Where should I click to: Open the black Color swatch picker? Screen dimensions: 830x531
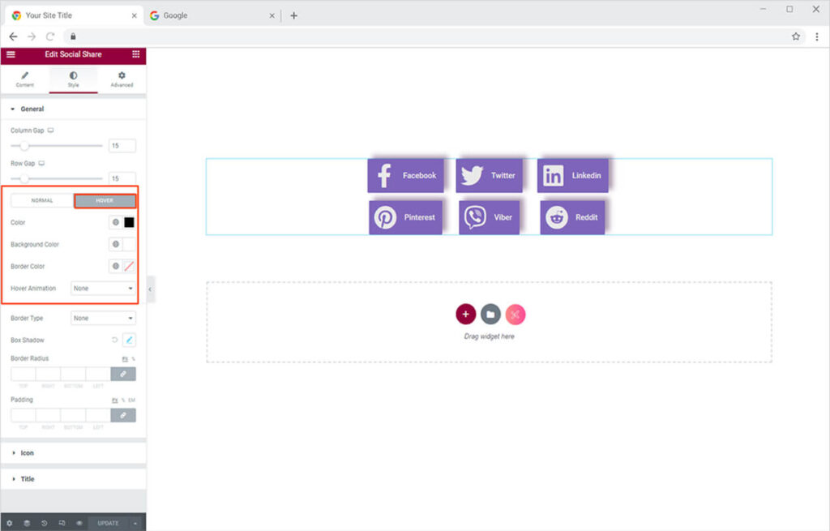point(129,222)
